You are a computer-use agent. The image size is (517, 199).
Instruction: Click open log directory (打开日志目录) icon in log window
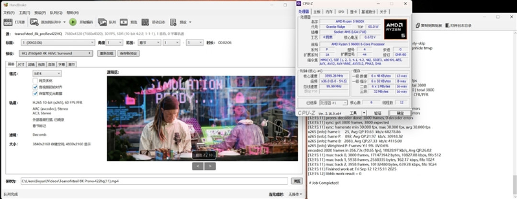(x=448, y=25)
